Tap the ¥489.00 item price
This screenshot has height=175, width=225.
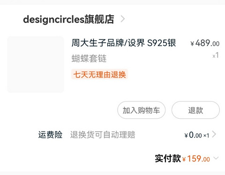point(205,43)
